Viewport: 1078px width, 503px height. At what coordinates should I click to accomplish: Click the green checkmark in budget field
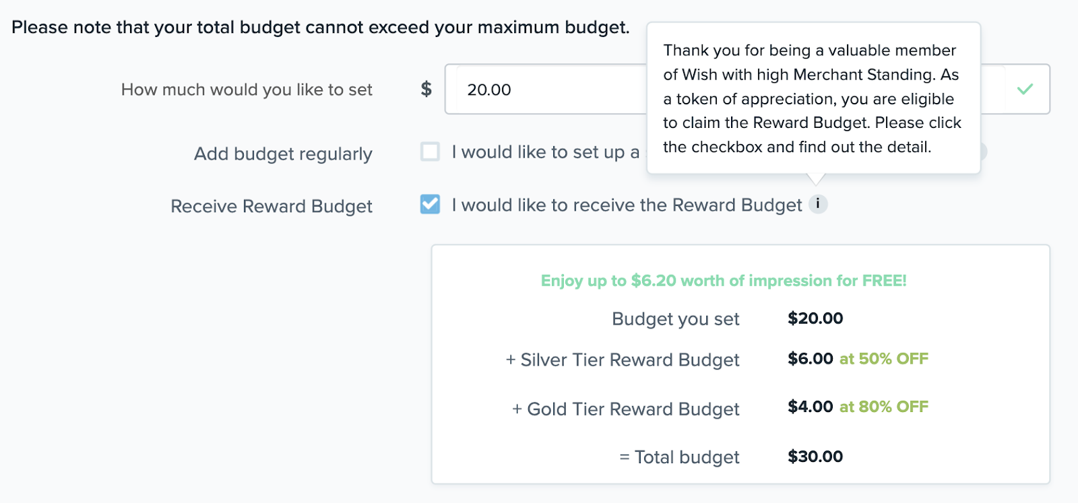click(1025, 89)
